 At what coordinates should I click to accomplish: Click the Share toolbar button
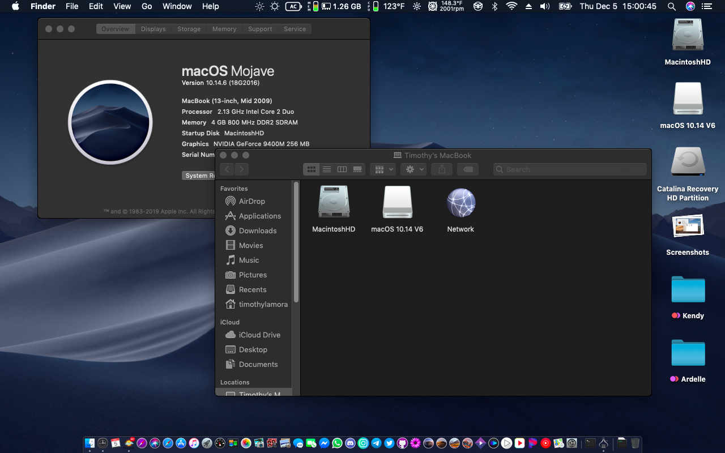(x=442, y=169)
